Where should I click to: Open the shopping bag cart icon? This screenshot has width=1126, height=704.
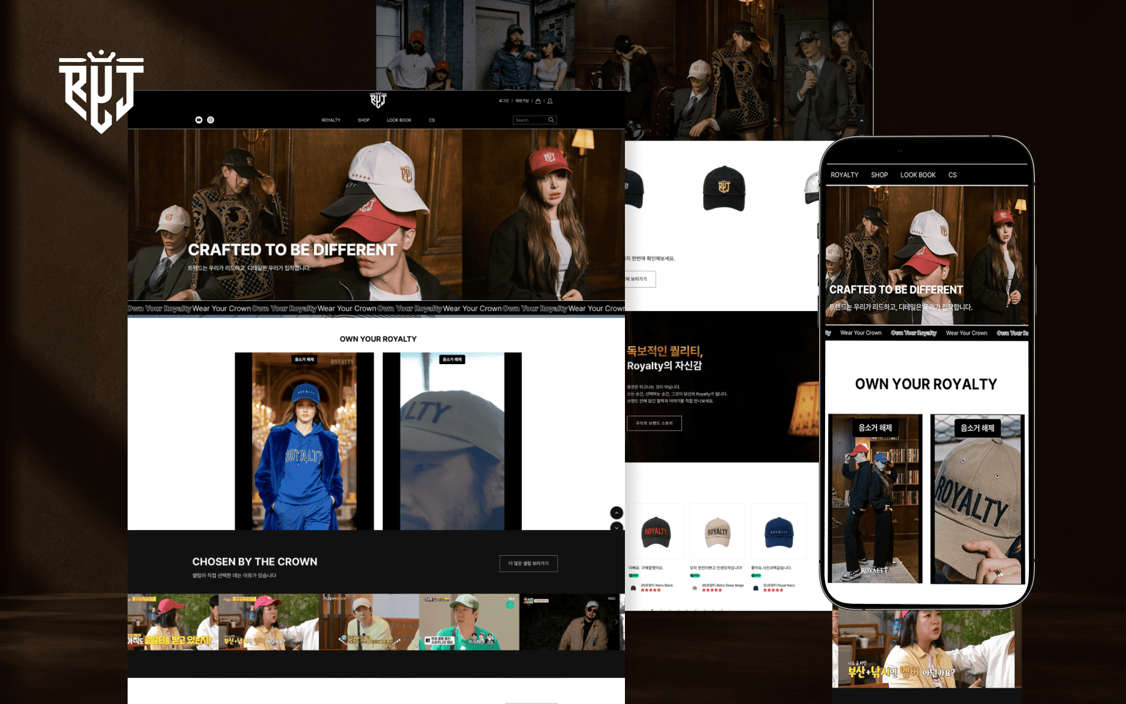coord(538,101)
